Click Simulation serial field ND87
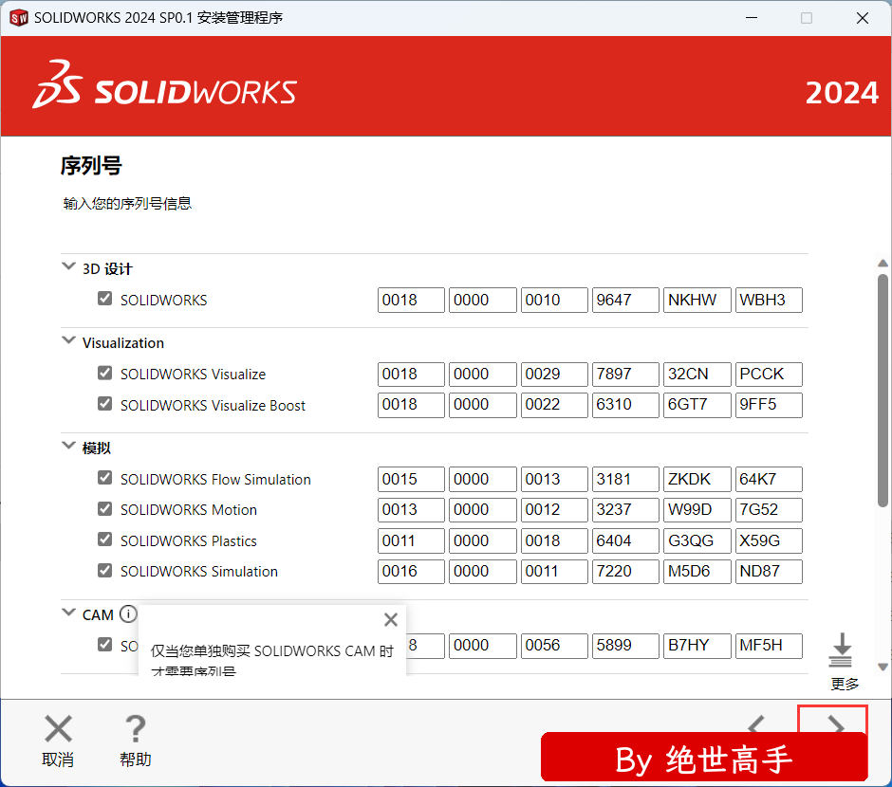Screen dimensions: 892x787 point(769,572)
